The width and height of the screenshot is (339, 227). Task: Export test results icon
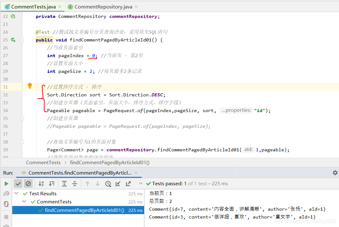click(128, 184)
